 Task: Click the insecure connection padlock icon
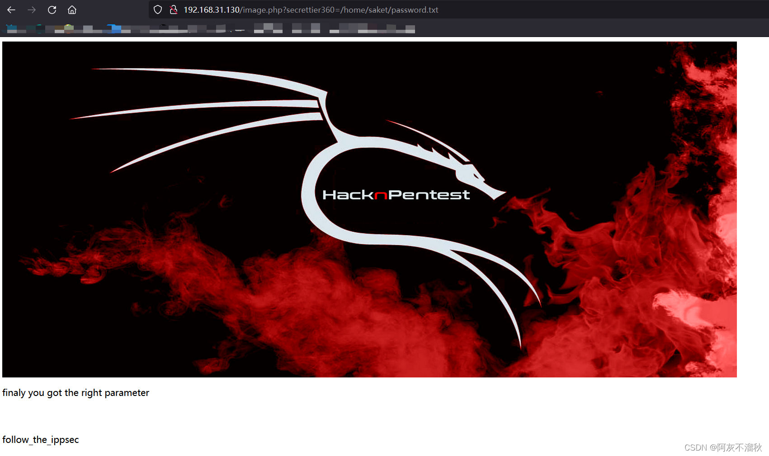(173, 9)
